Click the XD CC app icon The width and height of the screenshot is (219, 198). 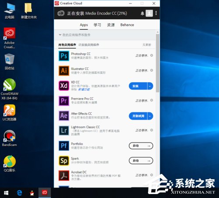64,86
